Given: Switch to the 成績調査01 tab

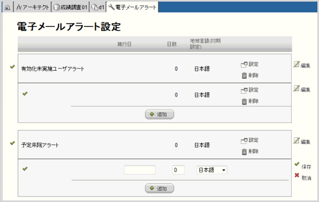Looking at the screenshot, I should (x=70, y=8).
